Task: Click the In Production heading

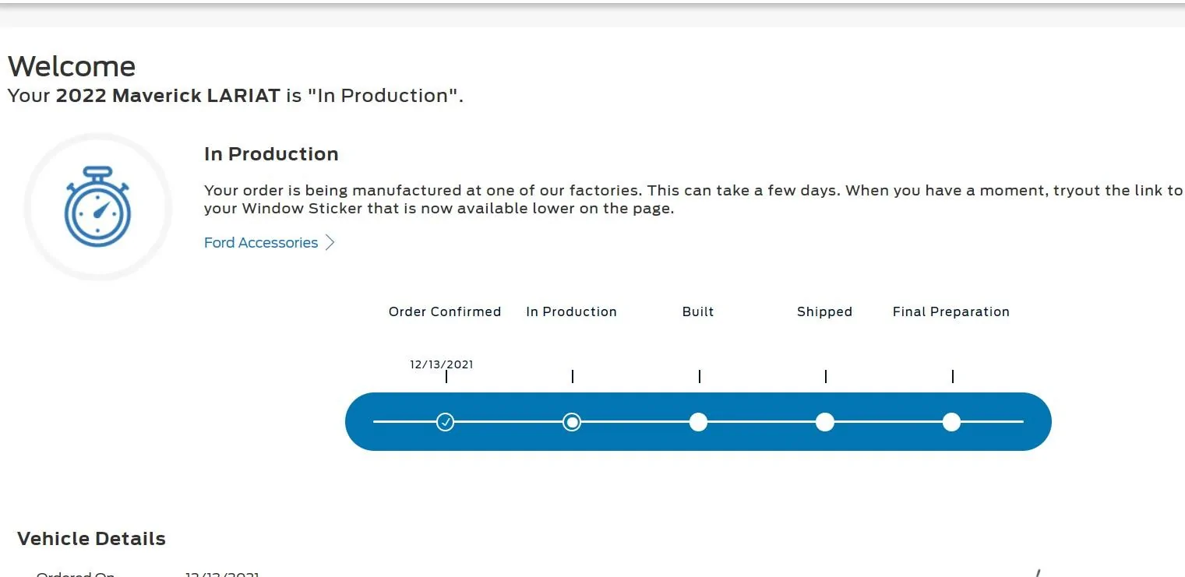Action: pyautogui.click(x=271, y=154)
